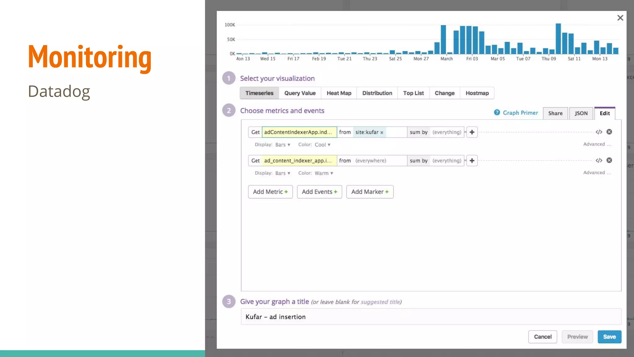Select Change visualization

coord(445,93)
